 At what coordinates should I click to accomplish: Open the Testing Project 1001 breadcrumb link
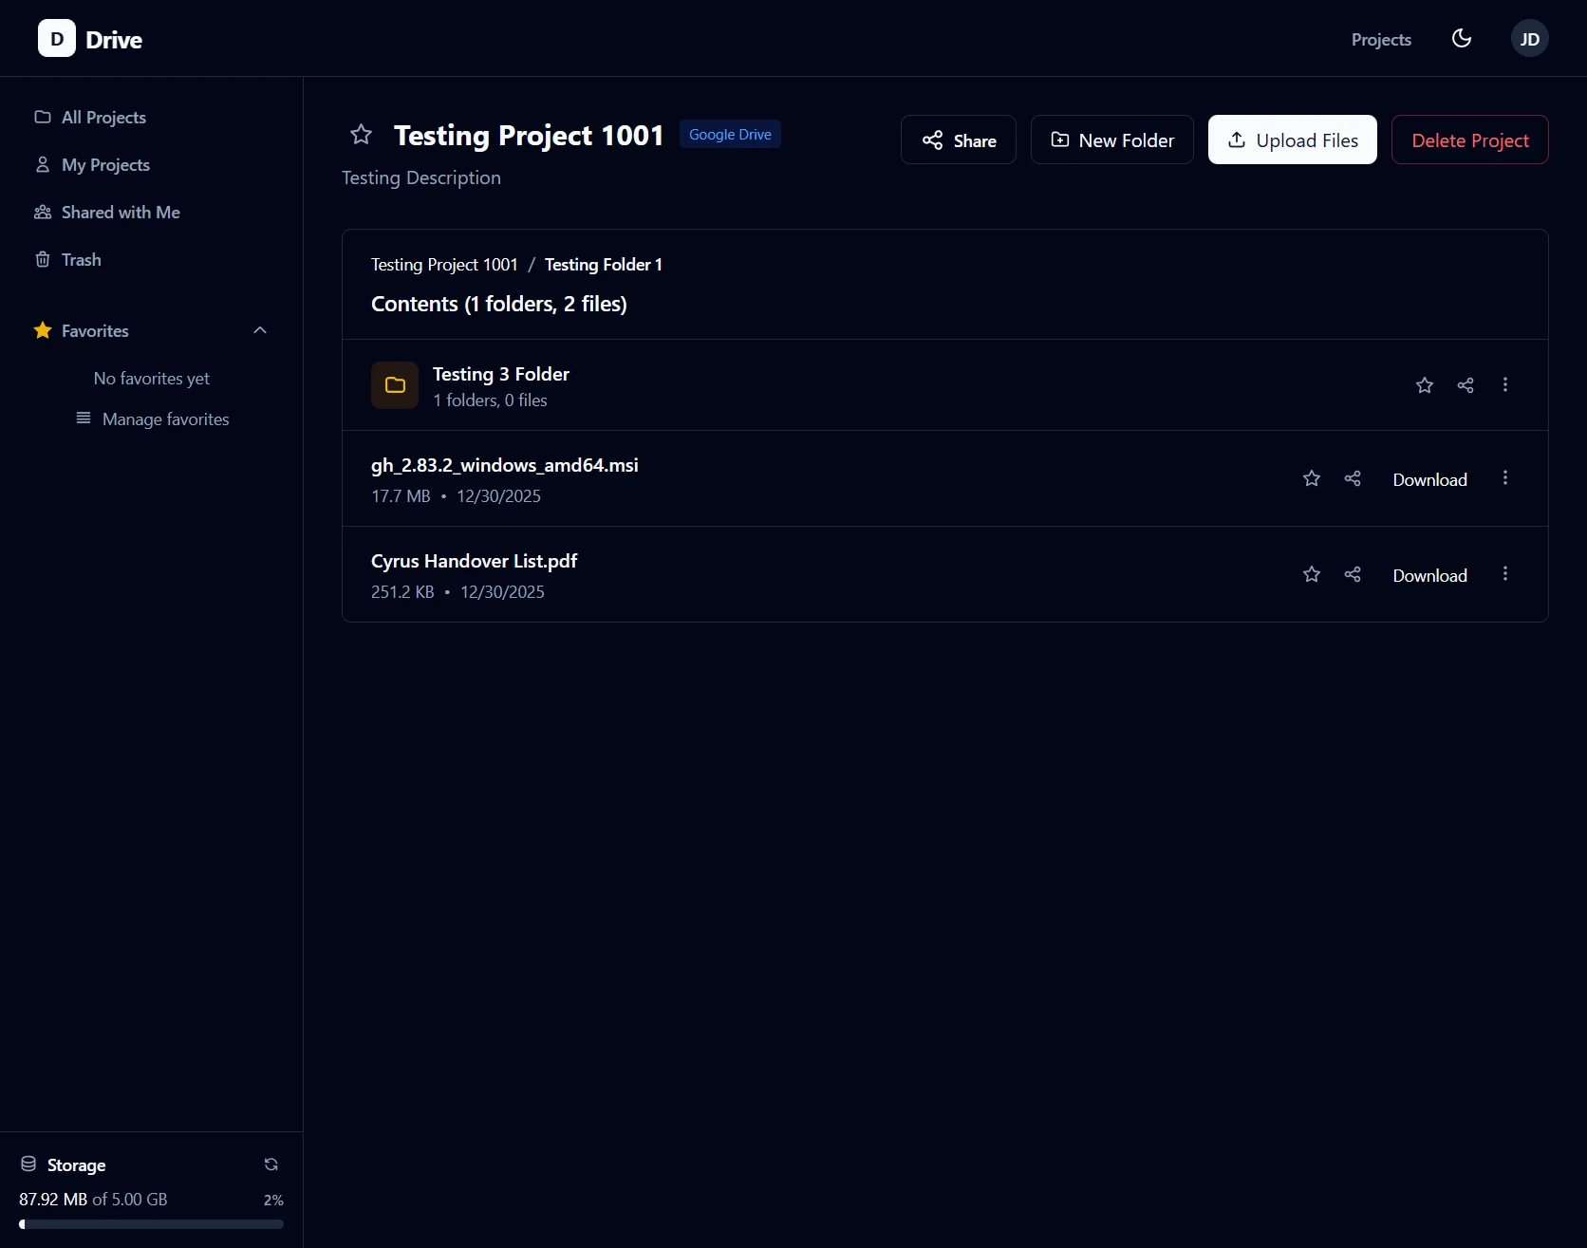coord(443,265)
